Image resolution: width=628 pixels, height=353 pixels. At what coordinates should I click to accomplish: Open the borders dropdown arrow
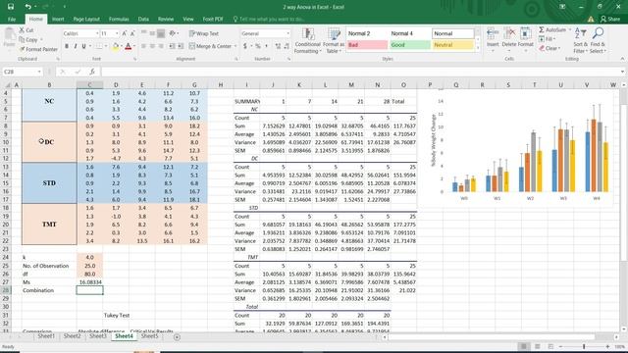point(106,46)
